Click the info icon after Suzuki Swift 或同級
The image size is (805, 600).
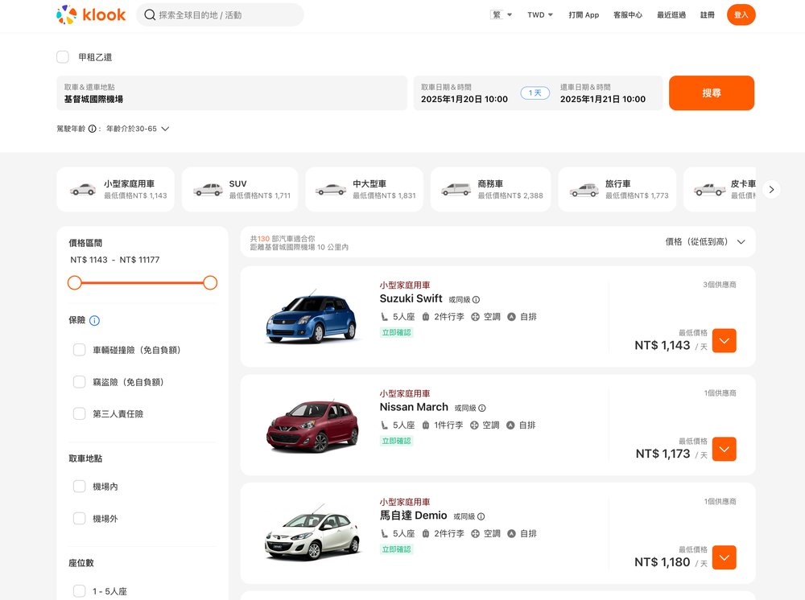click(x=474, y=298)
